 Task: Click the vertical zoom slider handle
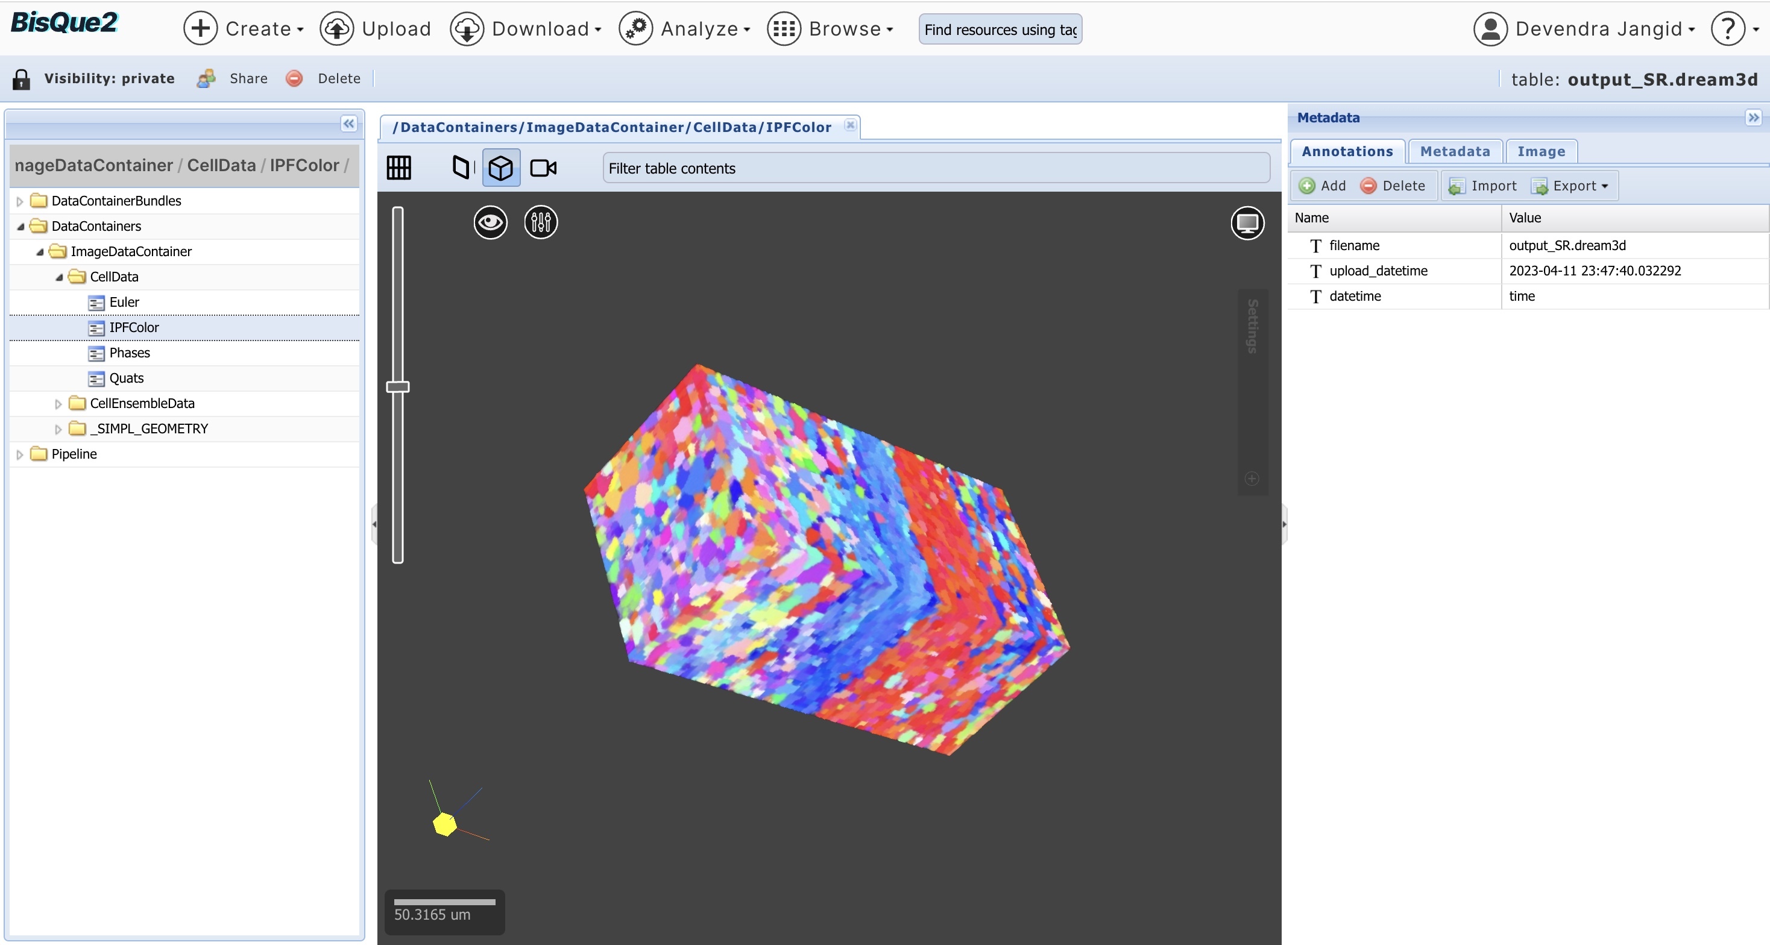(398, 387)
